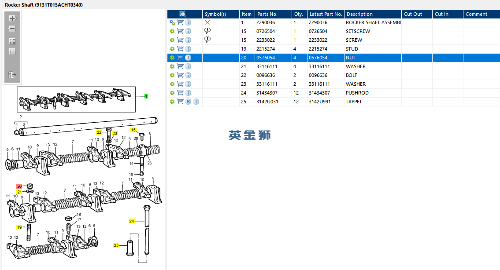Viewport: 500px width, 270px height.
Task: Select the STUD description cell
Action: pyautogui.click(x=373, y=49)
